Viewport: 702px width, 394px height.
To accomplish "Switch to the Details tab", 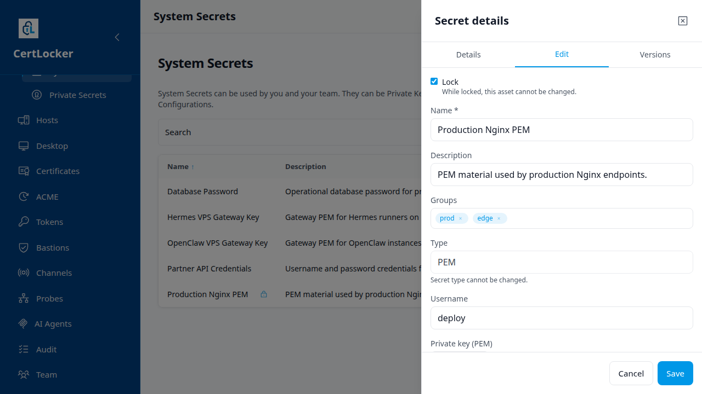I will pos(468,55).
